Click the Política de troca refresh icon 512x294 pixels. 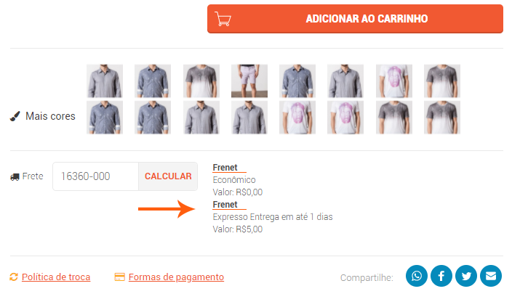(x=14, y=277)
